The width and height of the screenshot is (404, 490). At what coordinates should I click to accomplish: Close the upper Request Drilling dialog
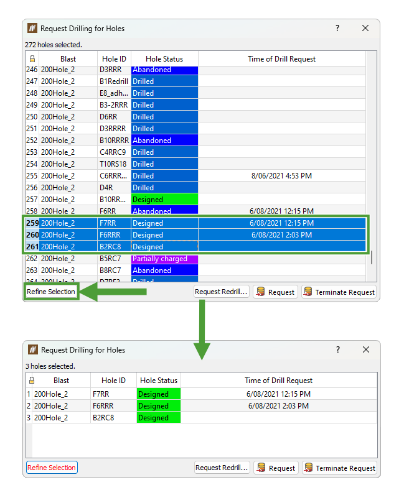pyautogui.click(x=365, y=28)
